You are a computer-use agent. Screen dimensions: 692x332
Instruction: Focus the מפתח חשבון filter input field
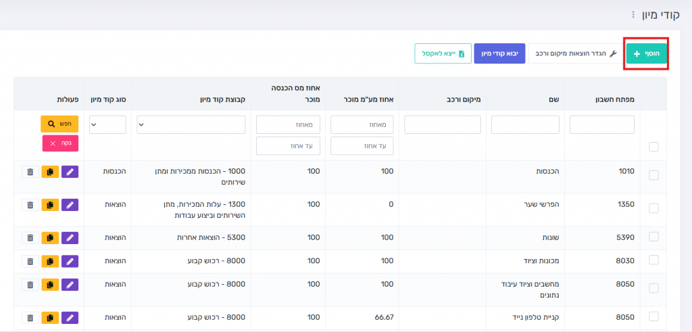point(602,124)
